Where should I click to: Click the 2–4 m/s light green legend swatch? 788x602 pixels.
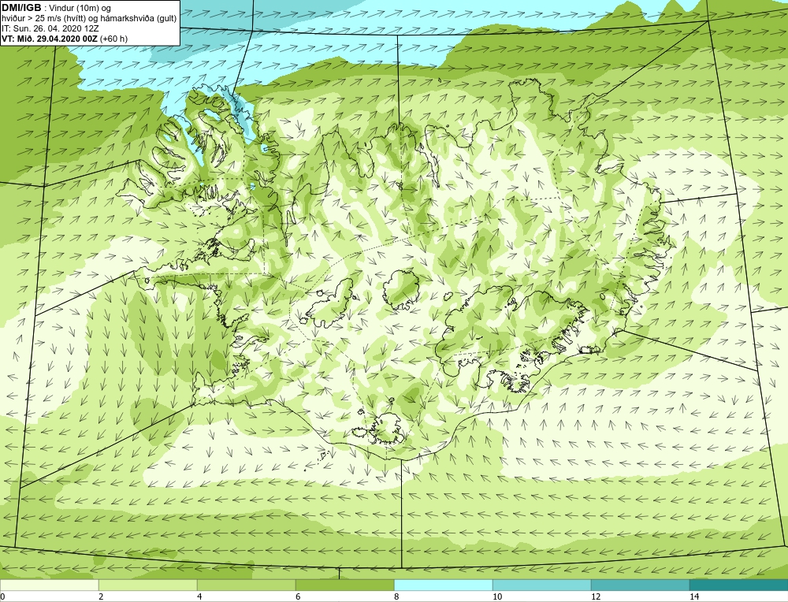click(148, 585)
